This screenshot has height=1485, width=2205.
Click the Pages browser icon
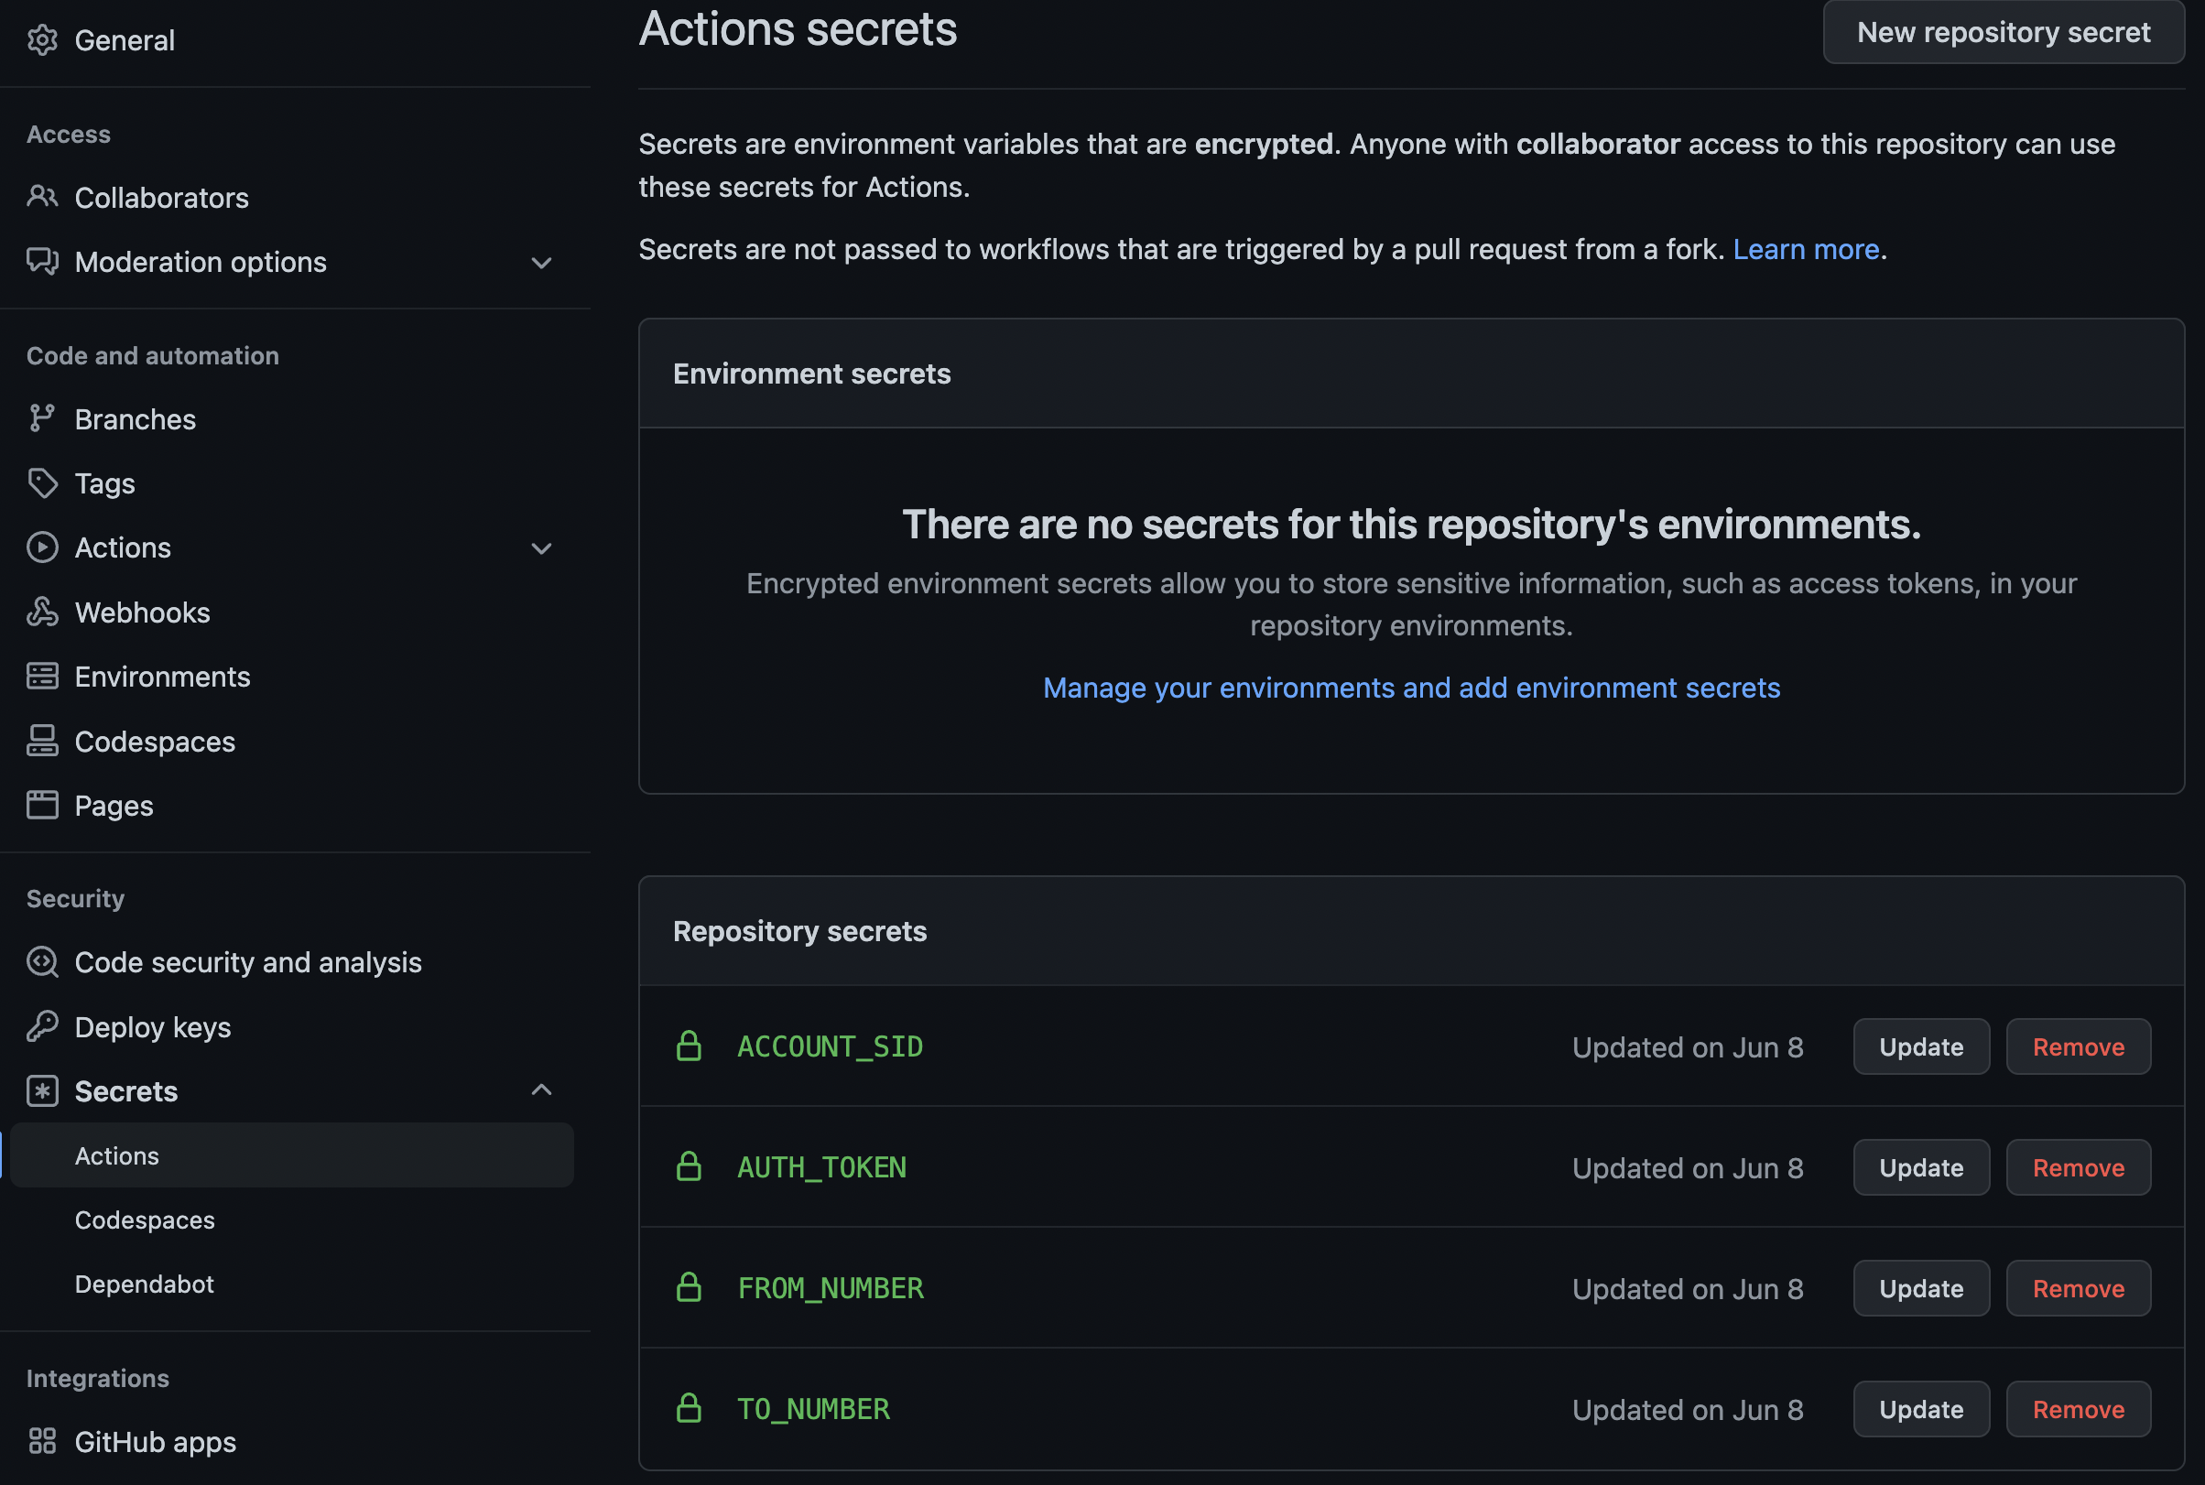click(x=42, y=805)
